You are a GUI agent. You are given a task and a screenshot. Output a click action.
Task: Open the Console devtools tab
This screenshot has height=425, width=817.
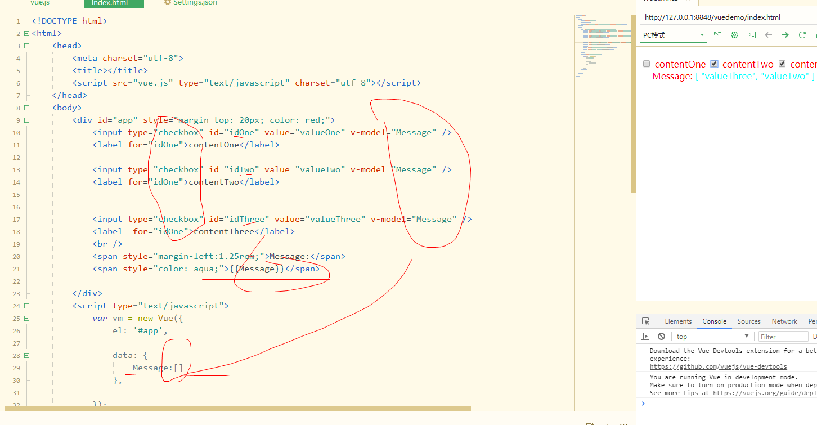pos(714,321)
